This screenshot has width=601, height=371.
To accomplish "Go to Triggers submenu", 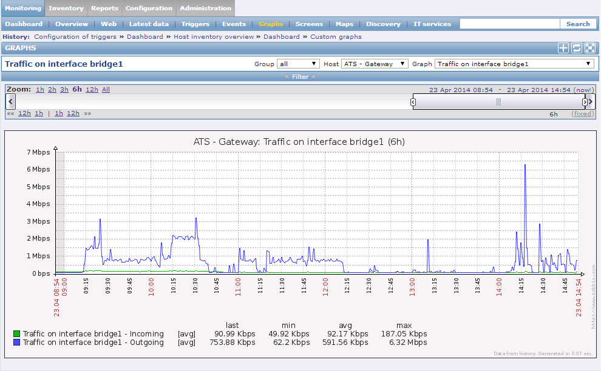I will 195,24.
